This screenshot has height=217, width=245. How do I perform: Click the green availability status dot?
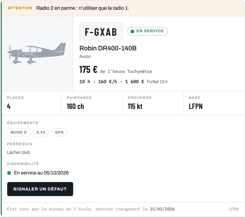[9, 173]
